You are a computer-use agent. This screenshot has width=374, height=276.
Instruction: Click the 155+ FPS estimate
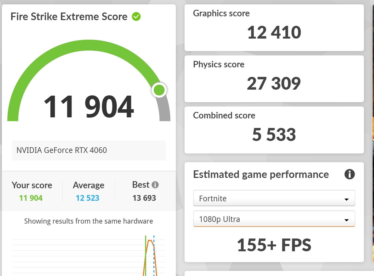(x=274, y=245)
